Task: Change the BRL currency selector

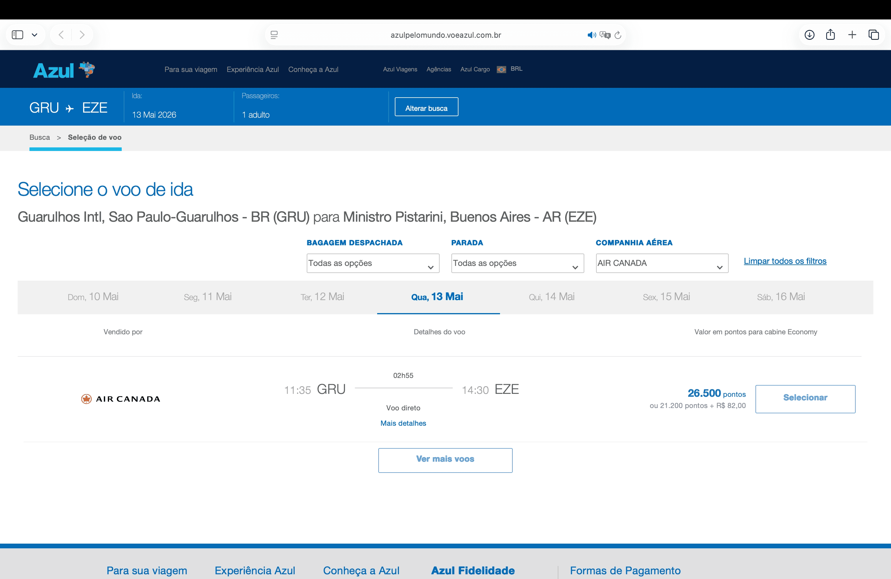Action: coord(516,68)
